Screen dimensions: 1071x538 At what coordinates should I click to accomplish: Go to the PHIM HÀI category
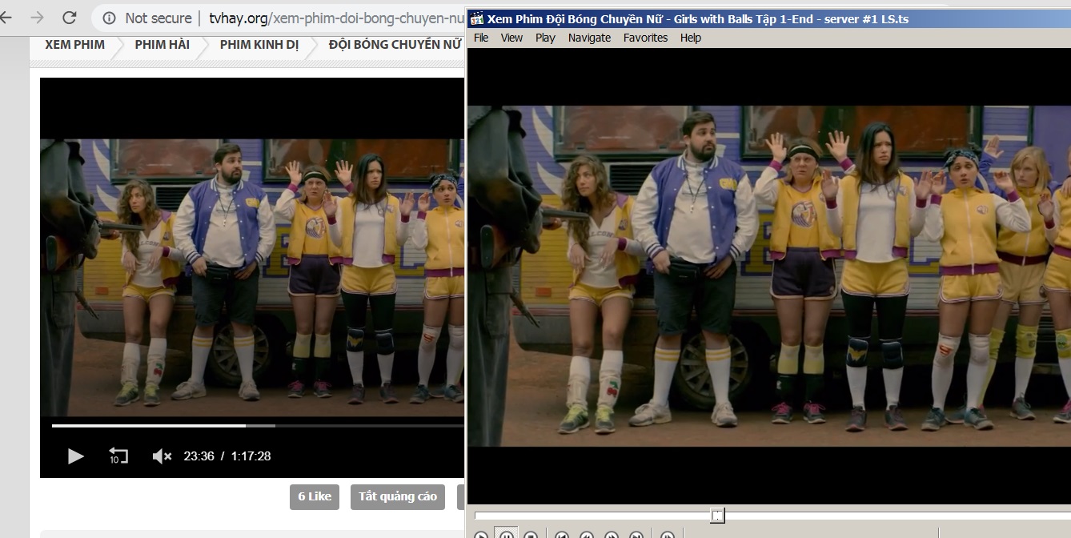click(x=162, y=45)
